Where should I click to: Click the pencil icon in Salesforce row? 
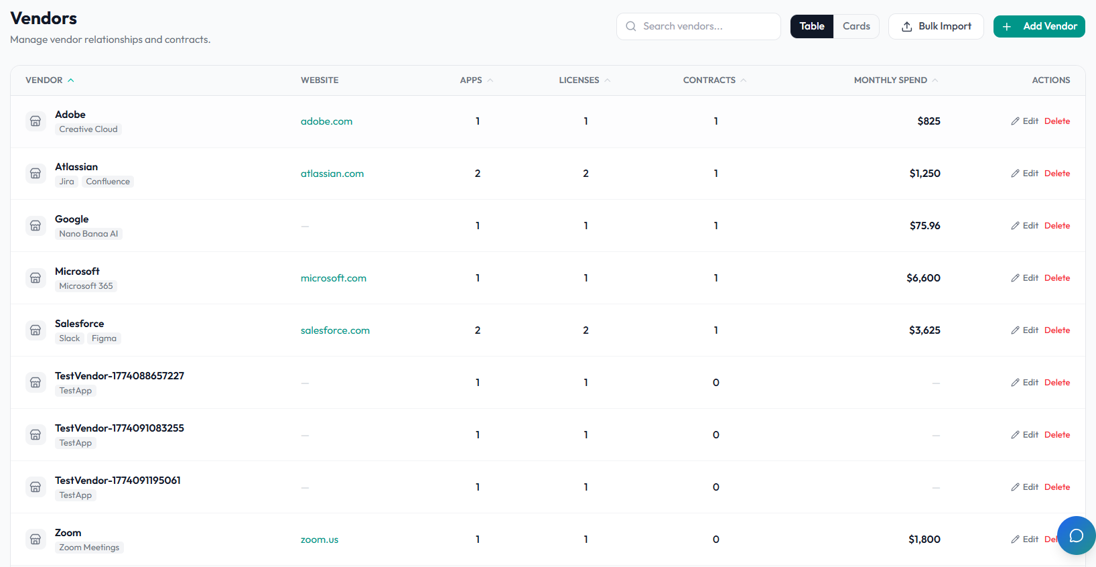pos(1015,330)
